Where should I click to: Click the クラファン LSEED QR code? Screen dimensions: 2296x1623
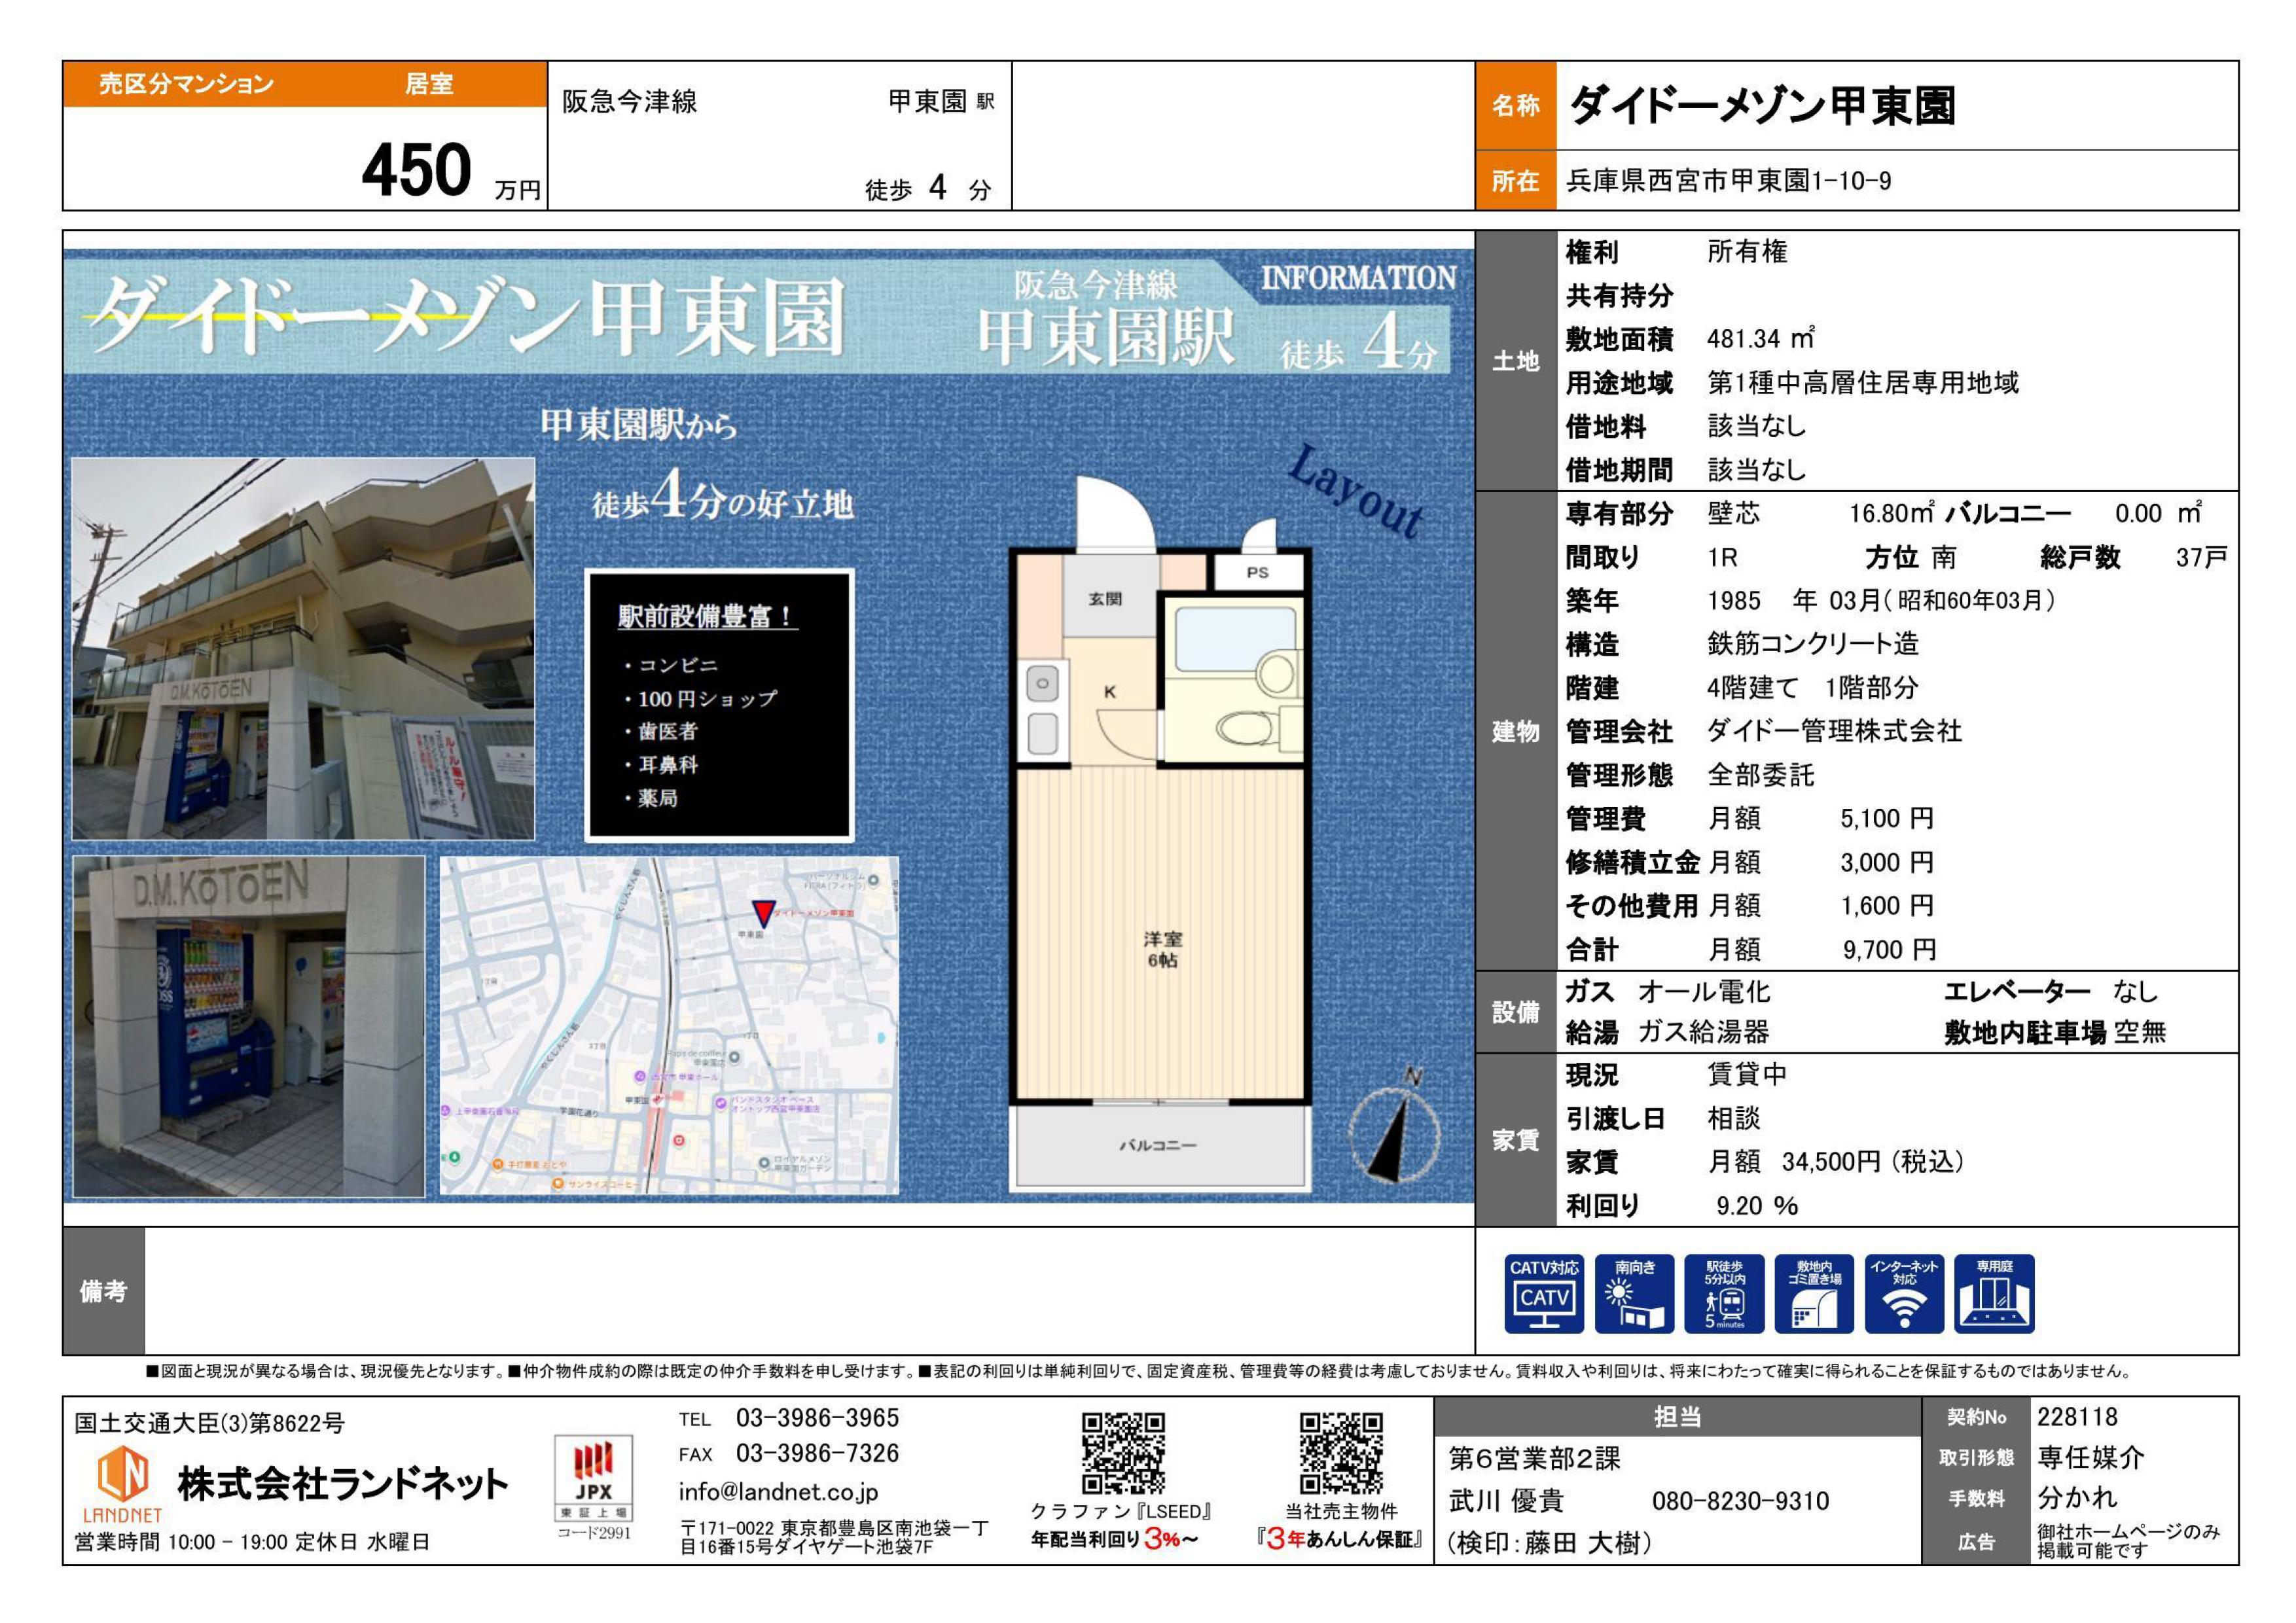[x=1123, y=1453]
